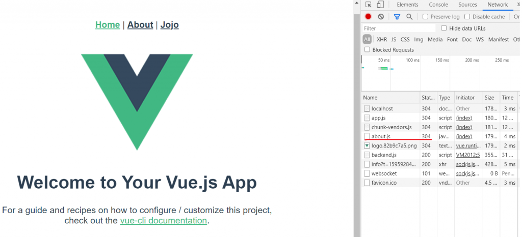Filter requests by XHR
Image resolution: width=522 pixels, height=237 pixels.
pyautogui.click(x=382, y=40)
